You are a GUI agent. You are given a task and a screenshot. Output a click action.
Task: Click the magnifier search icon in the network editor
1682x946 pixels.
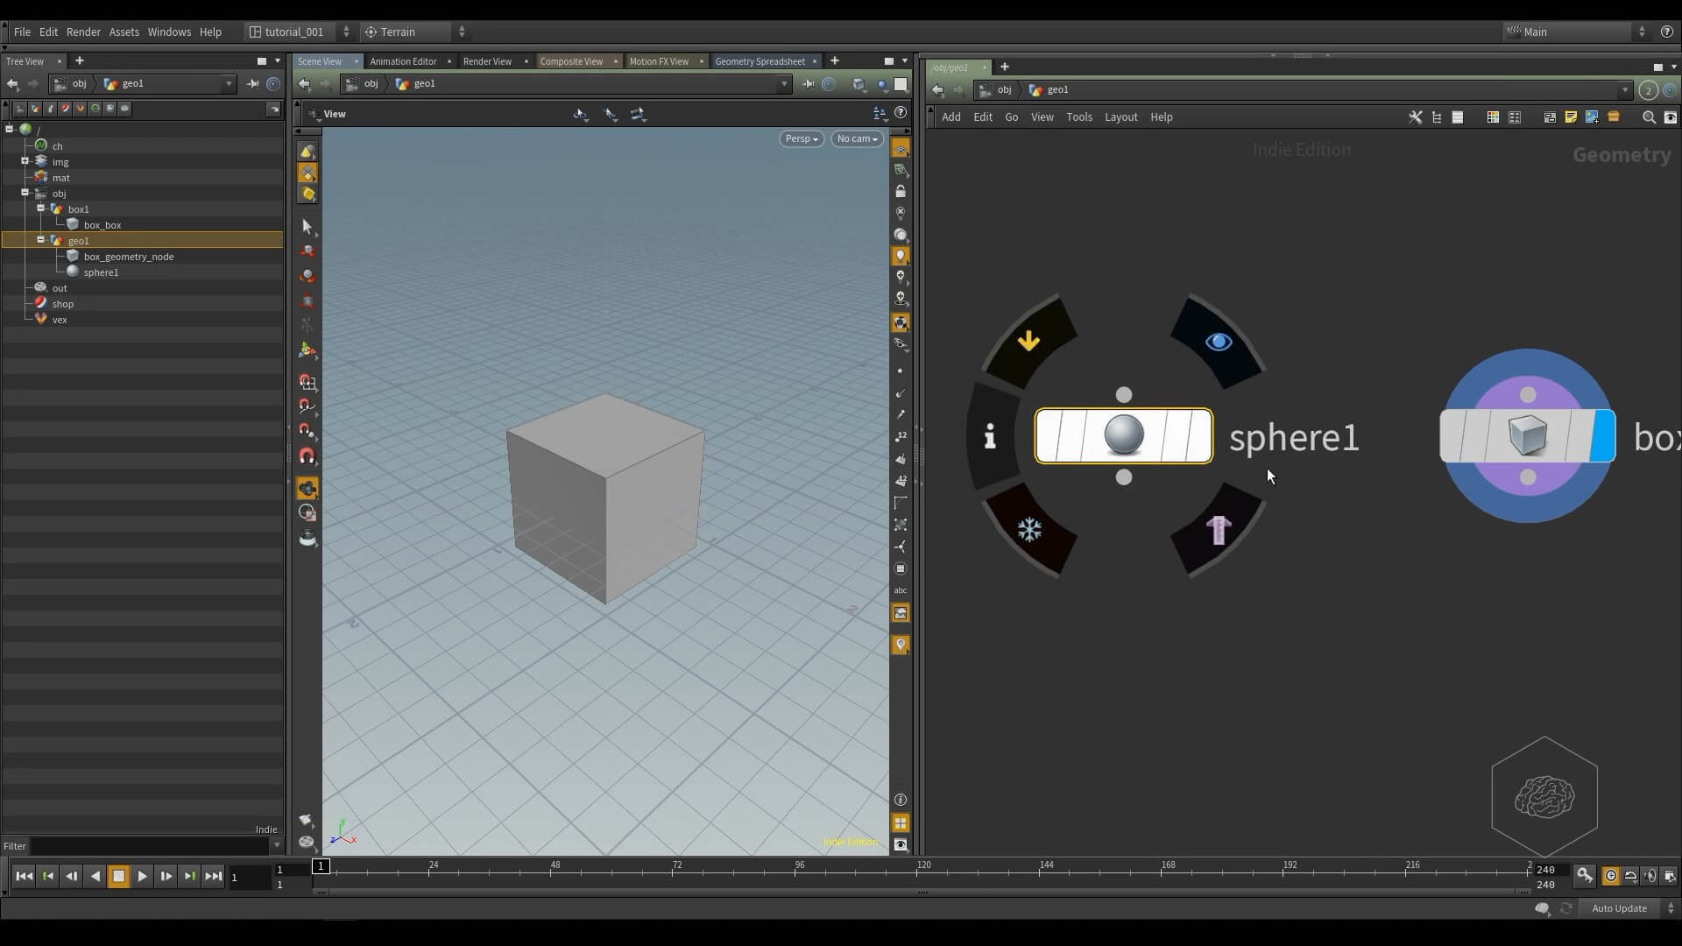(x=1648, y=117)
